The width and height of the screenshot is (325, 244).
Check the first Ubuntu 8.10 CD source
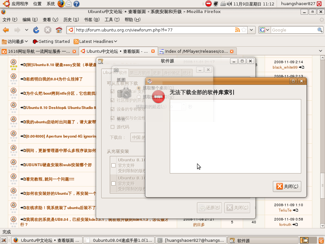tap(113, 165)
